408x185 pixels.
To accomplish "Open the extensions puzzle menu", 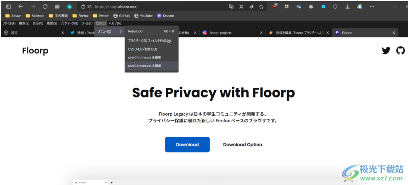I will (335, 7).
